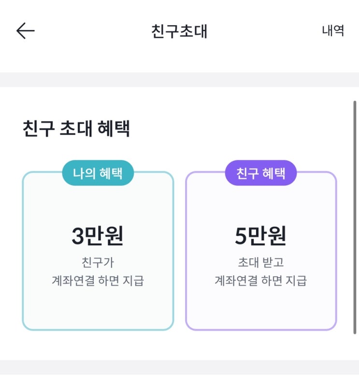
Task: Click the 친구가 text line
Action: click(98, 263)
